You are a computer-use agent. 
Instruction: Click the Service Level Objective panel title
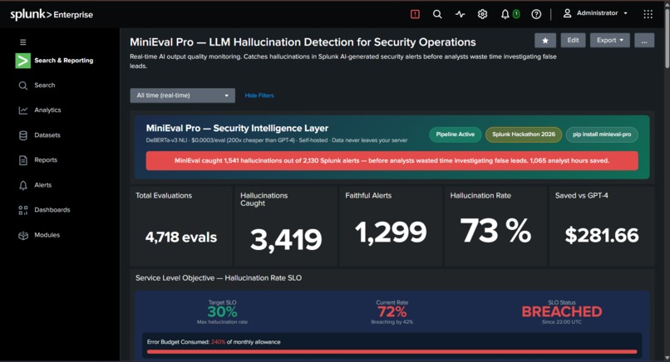click(x=219, y=278)
